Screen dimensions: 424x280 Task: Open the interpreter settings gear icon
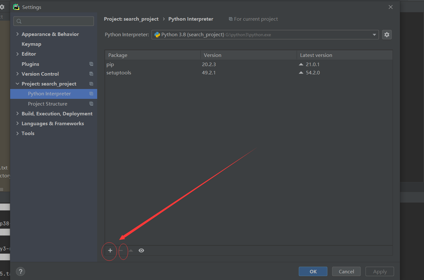(x=387, y=34)
